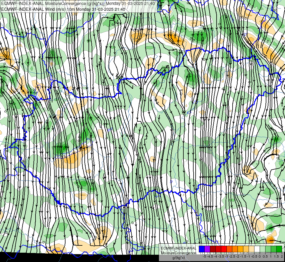
Task: Click the -5 tick label on the legend
Action: pos(204,256)
